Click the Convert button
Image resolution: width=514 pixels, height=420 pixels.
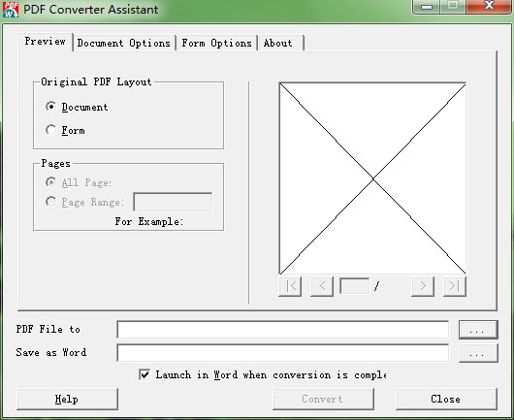[323, 399]
